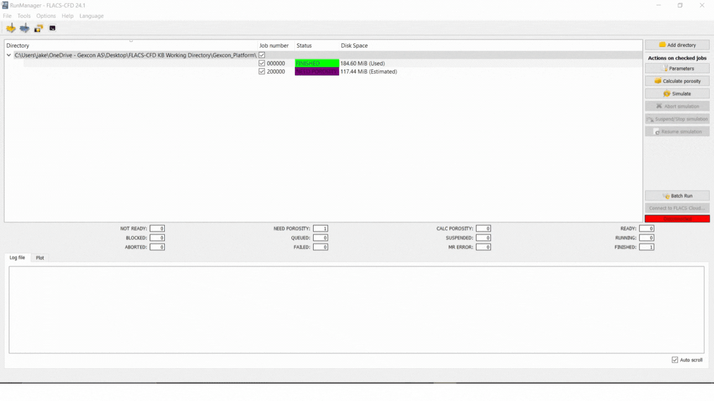Open the Tools menu
714x401 pixels.
point(24,16)
